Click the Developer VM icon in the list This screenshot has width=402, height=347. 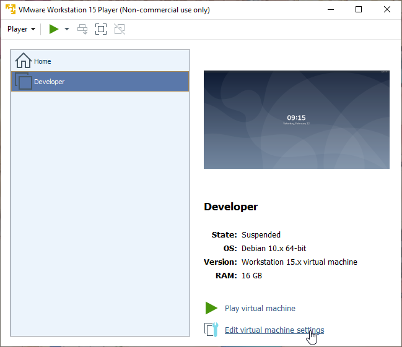click(x=24, y=81)
